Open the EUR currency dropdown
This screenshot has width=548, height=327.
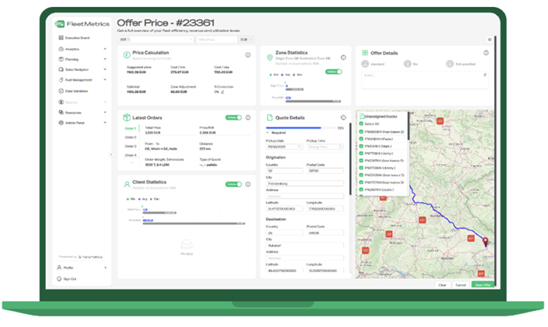243,40
